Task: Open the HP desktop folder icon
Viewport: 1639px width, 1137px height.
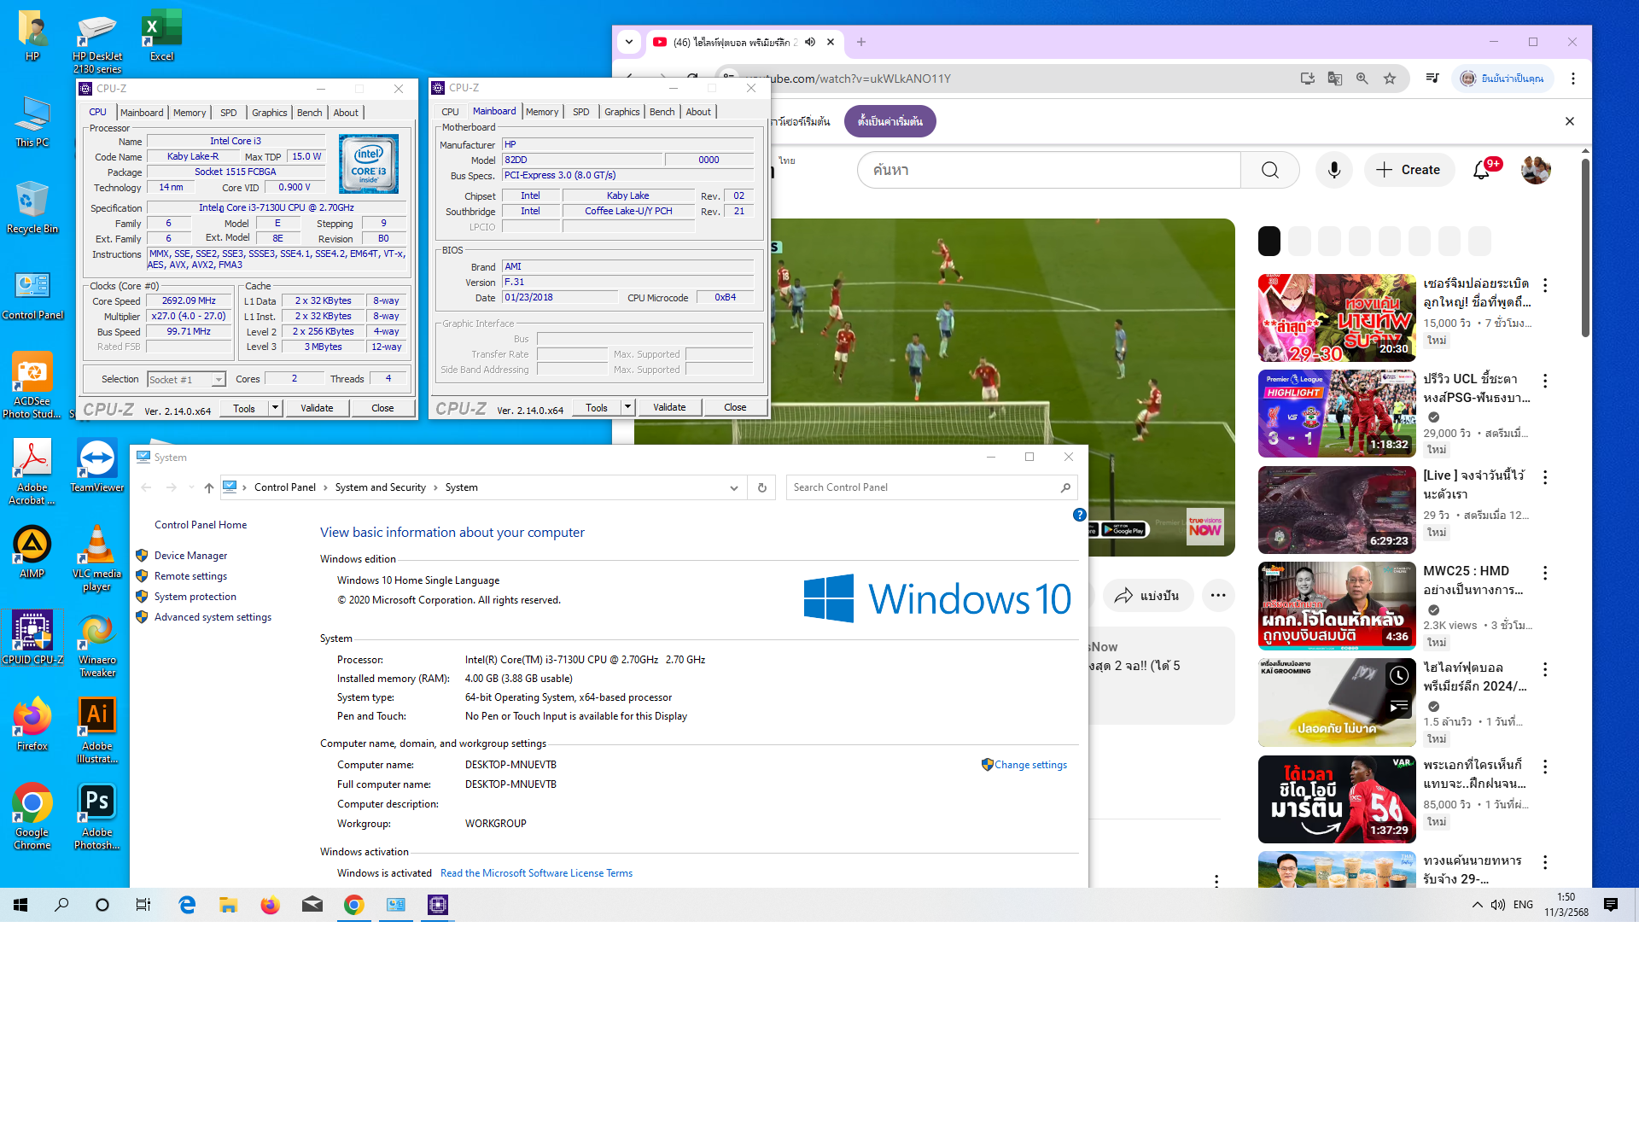Action: tap(32, 35)
